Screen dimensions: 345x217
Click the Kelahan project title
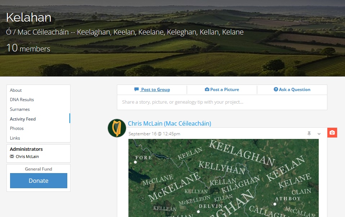pos(29,17)
